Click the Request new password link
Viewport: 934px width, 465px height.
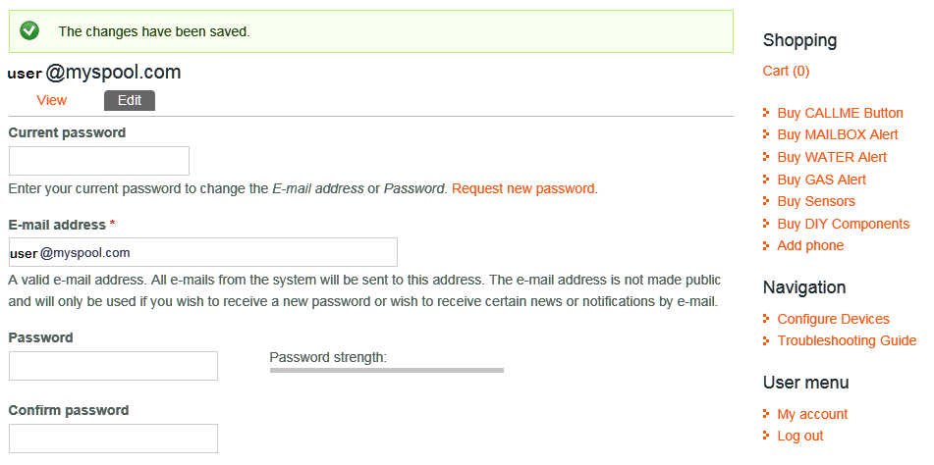click(x=523, y=188)
